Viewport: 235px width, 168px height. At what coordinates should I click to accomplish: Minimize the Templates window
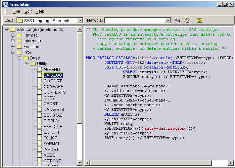[220, 4]
